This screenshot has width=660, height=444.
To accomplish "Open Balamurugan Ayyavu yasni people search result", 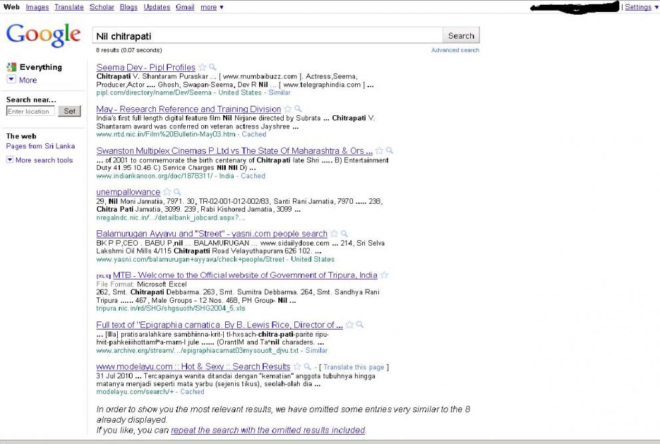I will click(x=212, y=234).
